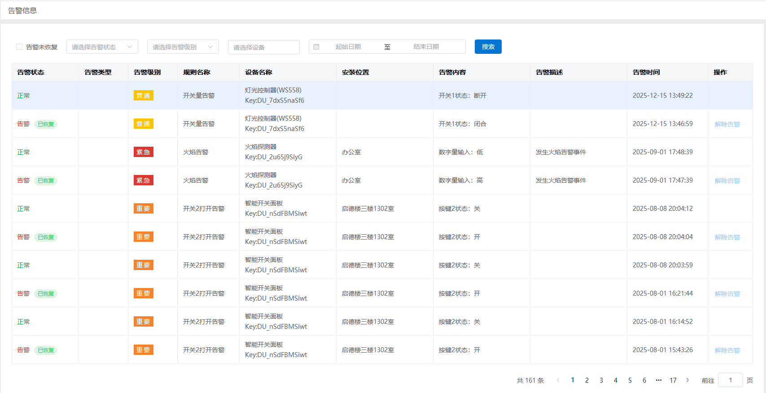
Task: Click 解除告警 for 2025-09-01 17:47:39 alarm
Action: point(727,181)
